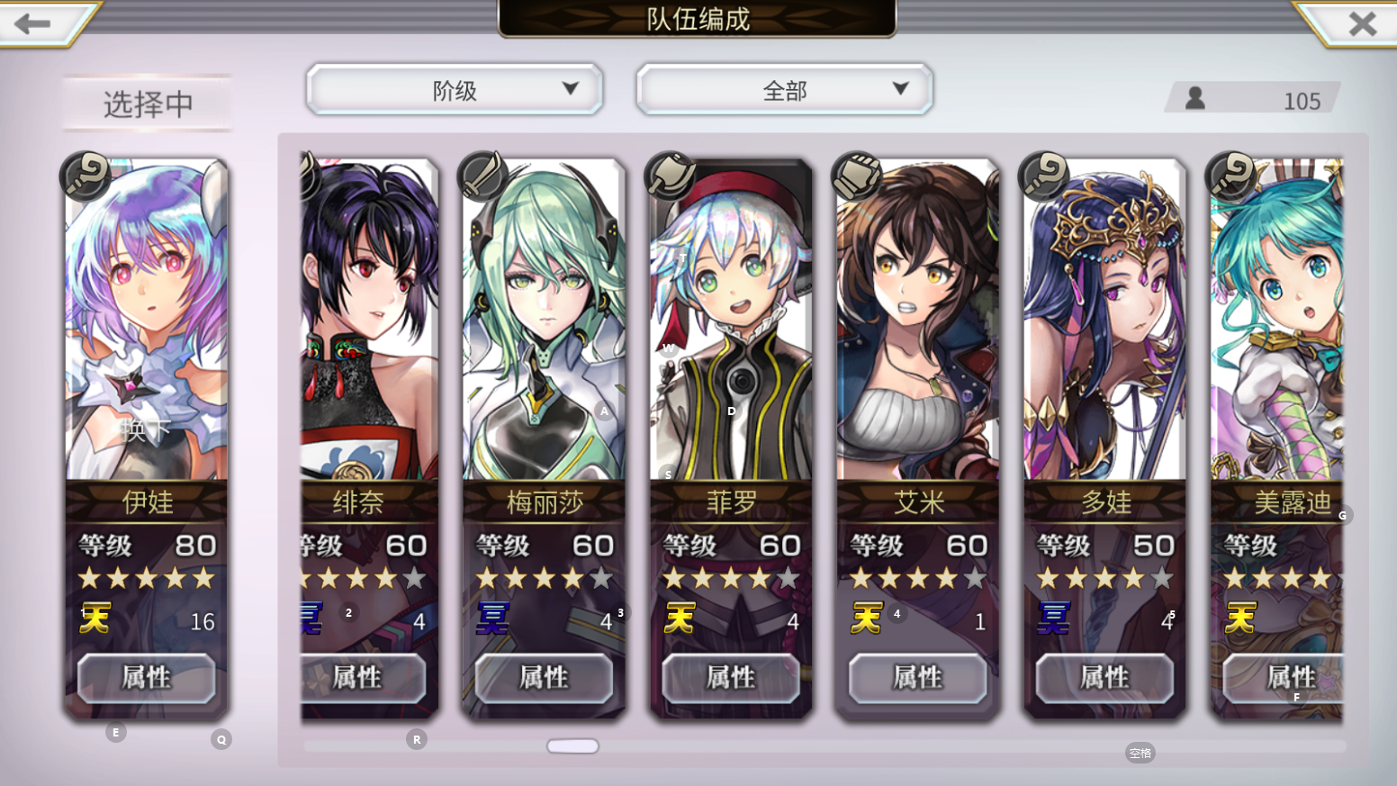Click 换下 on the selected 伊娃 card
This screenshot has height=786, width=1397.
pos(146,429)
